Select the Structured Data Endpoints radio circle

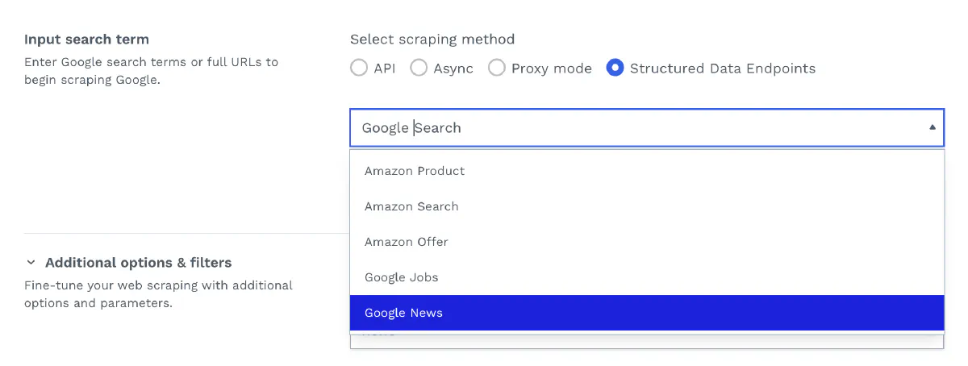[x=615, y=69]
